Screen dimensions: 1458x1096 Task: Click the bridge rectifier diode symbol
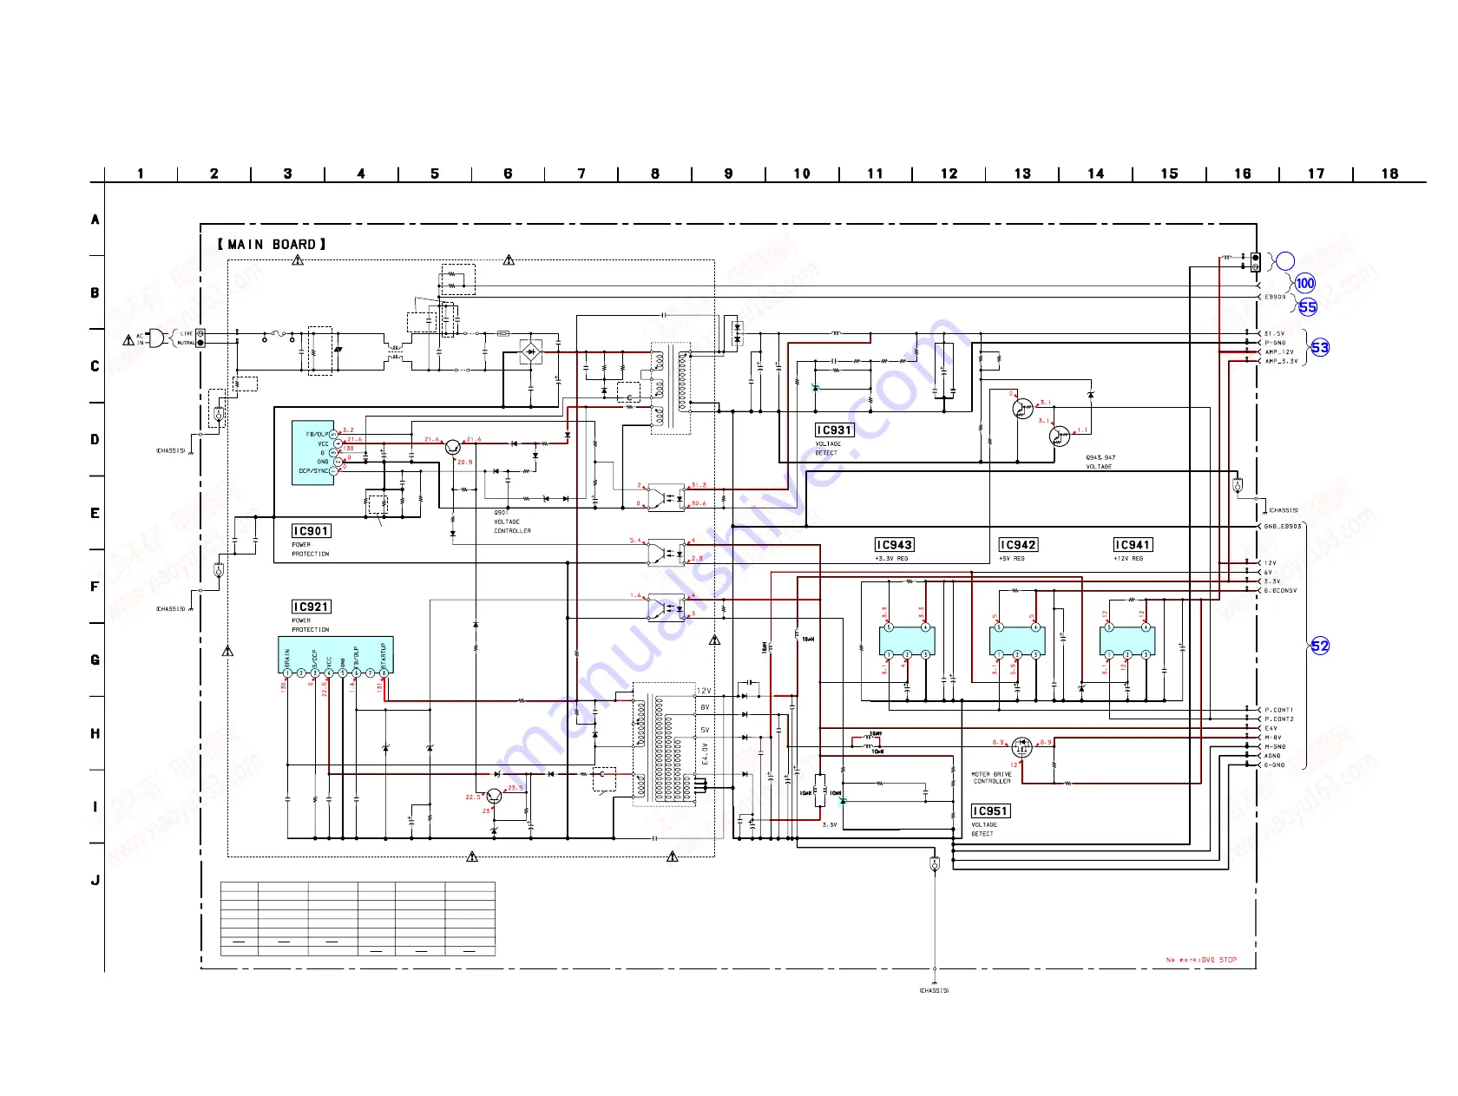click(x=531, y=352)
